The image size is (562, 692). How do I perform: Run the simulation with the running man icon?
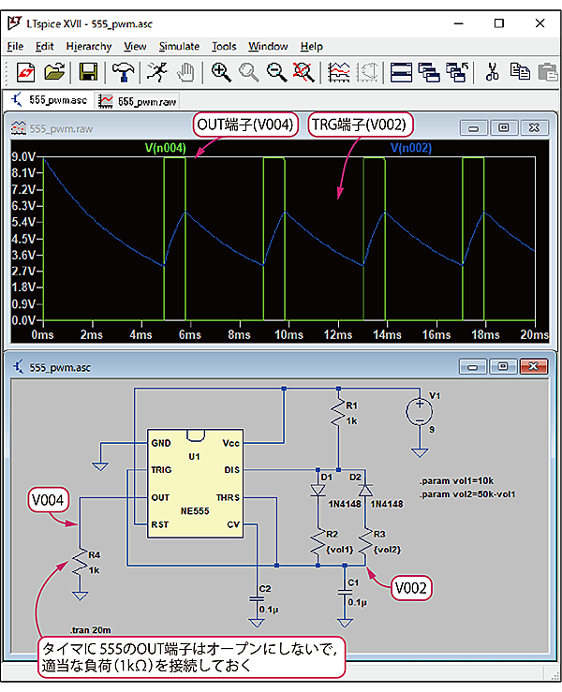point(156,71)
